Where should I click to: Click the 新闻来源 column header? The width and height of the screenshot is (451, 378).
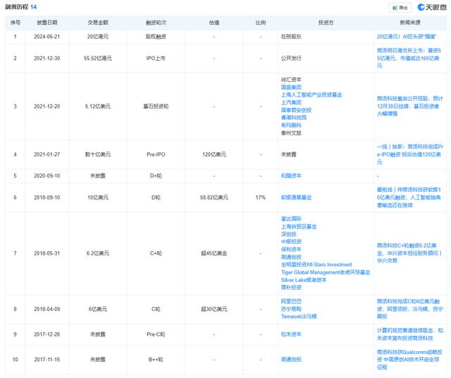[410, 23]
